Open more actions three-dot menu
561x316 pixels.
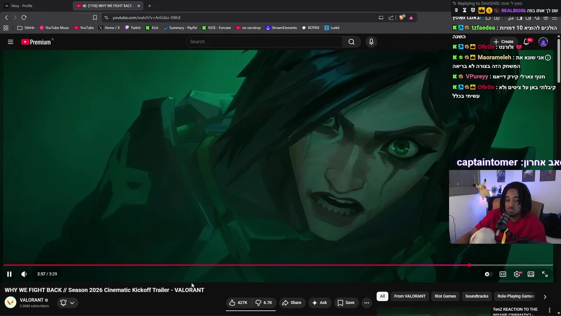[367, 302]
